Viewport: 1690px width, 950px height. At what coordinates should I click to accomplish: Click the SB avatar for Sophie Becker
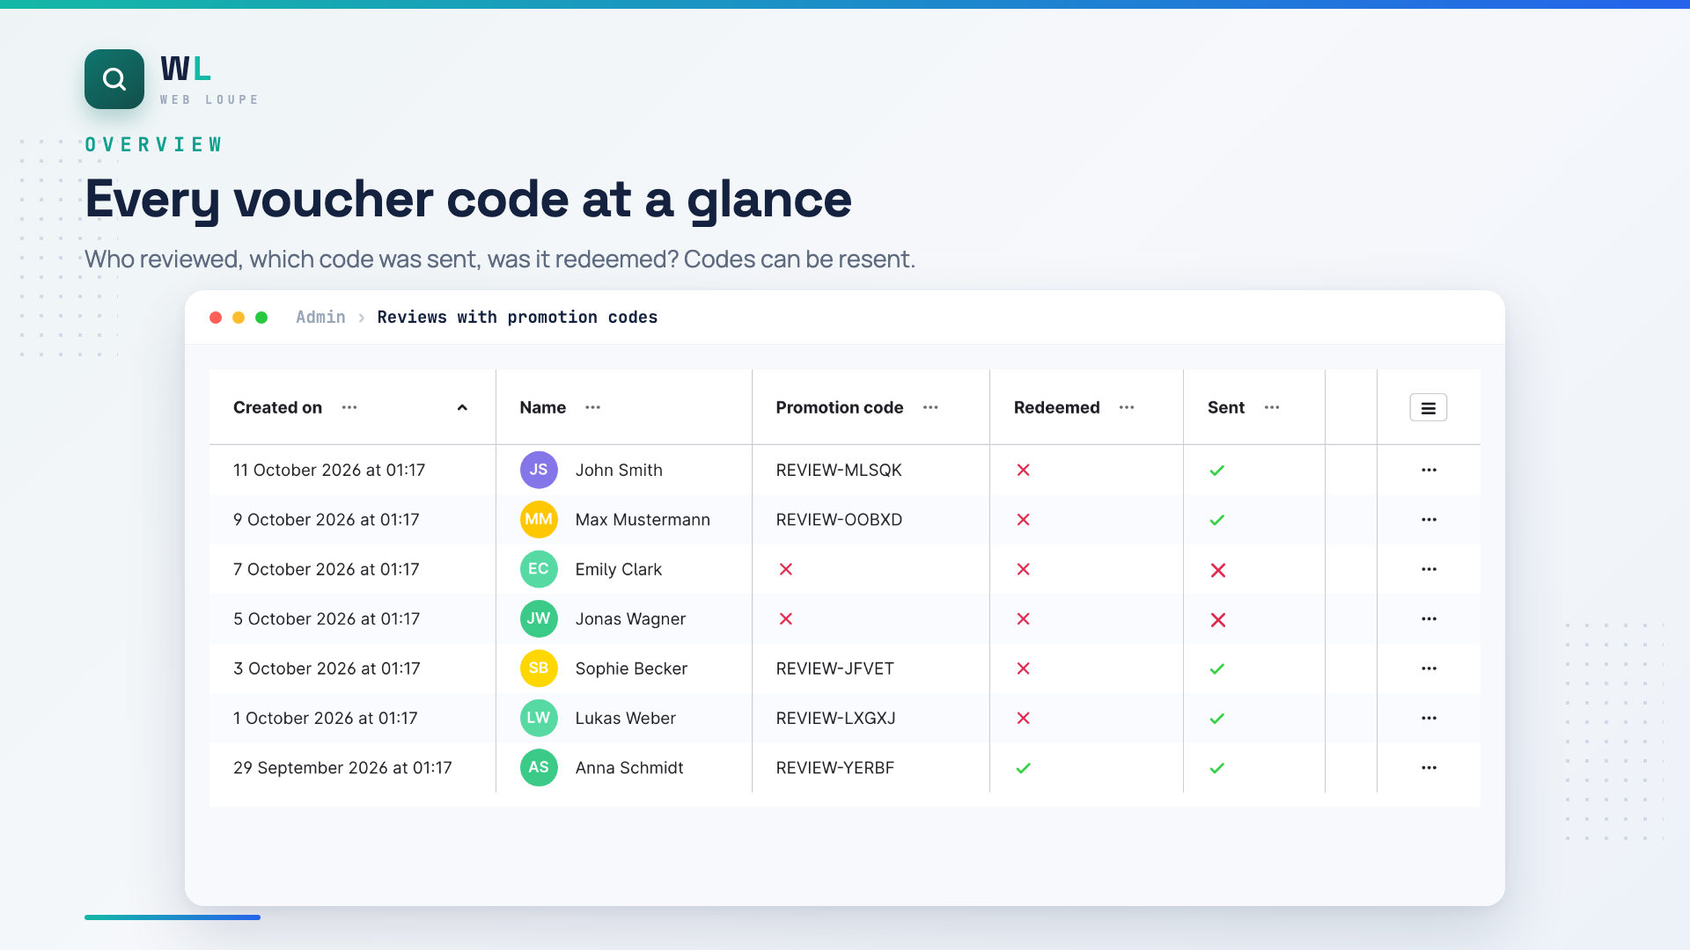pos(539,669)
